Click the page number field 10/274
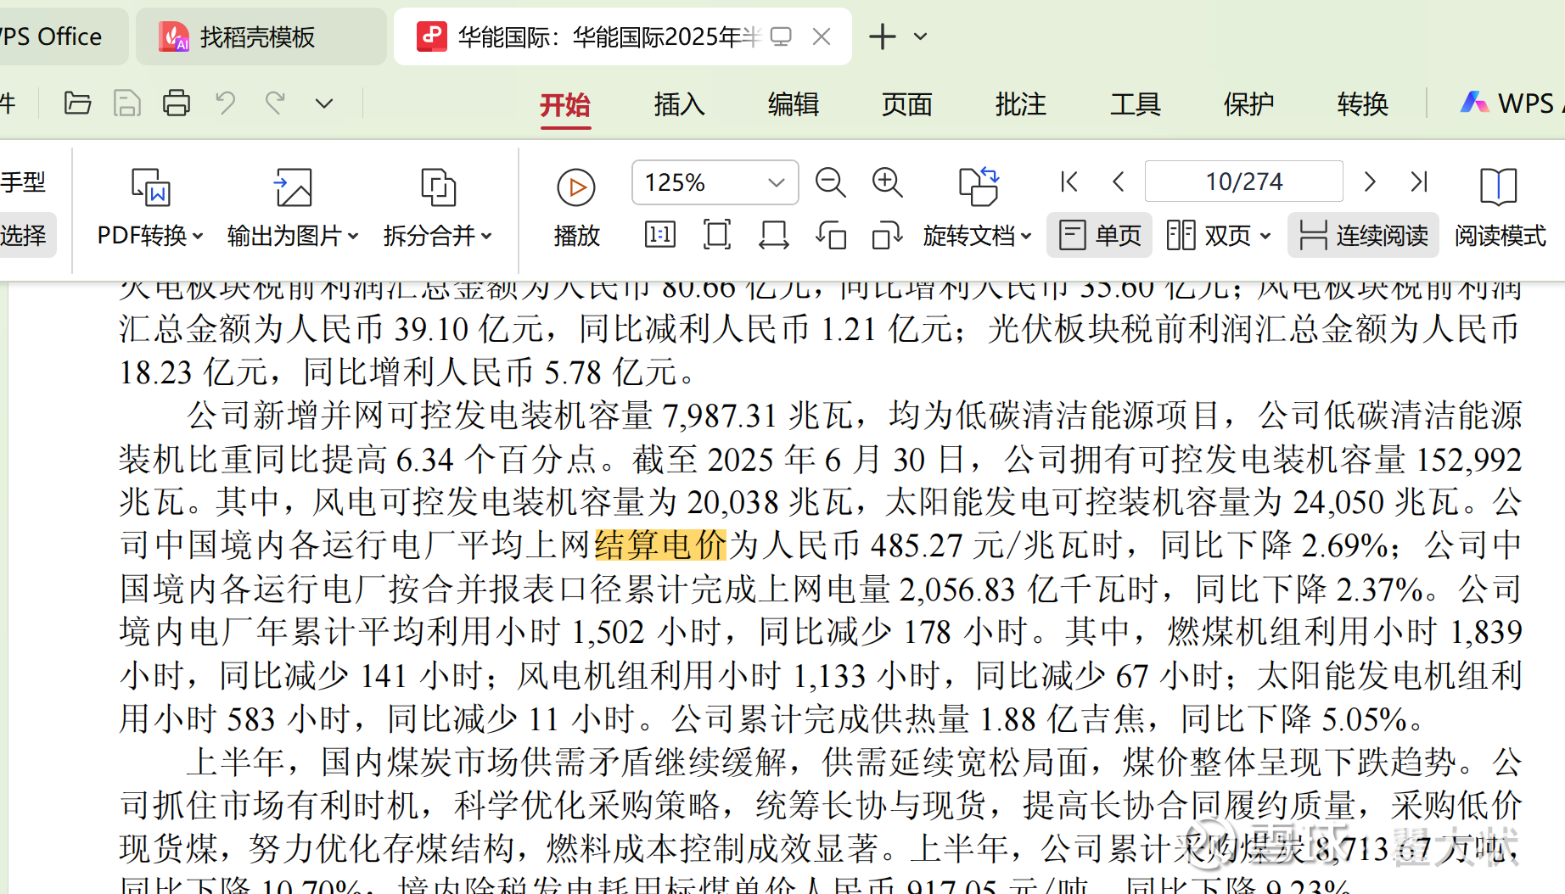 1244,182
